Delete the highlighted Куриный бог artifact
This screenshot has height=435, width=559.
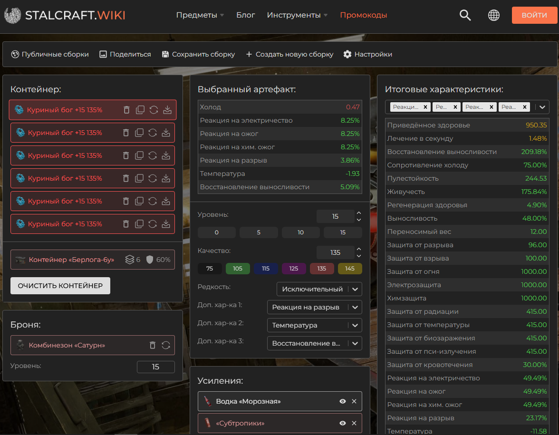click(x=126, y=110)
